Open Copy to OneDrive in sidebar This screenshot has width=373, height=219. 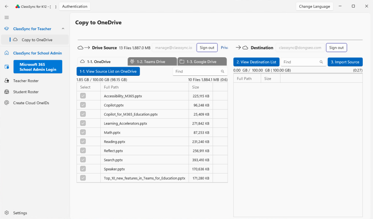[35, 40]
